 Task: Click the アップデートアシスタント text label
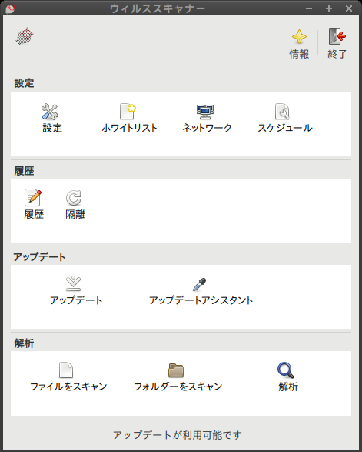(x=201, y=300)
